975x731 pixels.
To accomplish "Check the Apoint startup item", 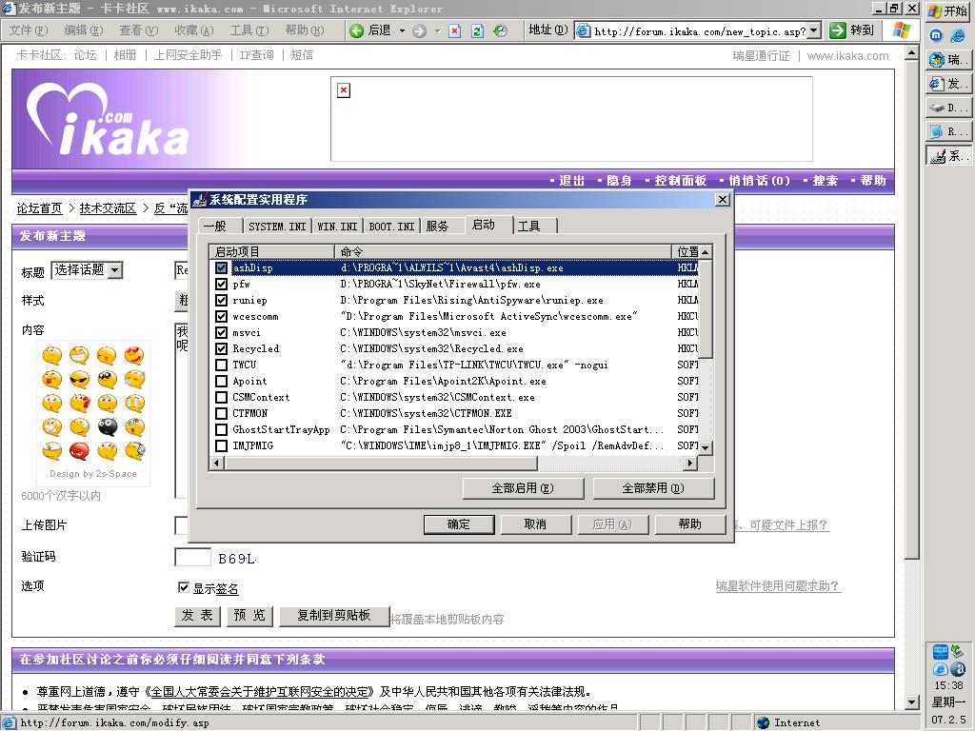I will click(221, 381).
